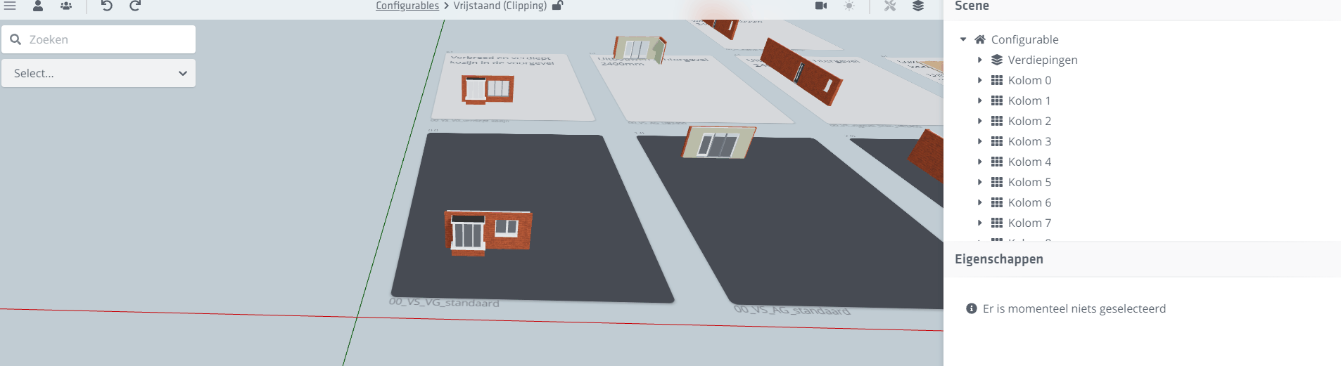Collapse the Configurable root node

click(963, 39)
